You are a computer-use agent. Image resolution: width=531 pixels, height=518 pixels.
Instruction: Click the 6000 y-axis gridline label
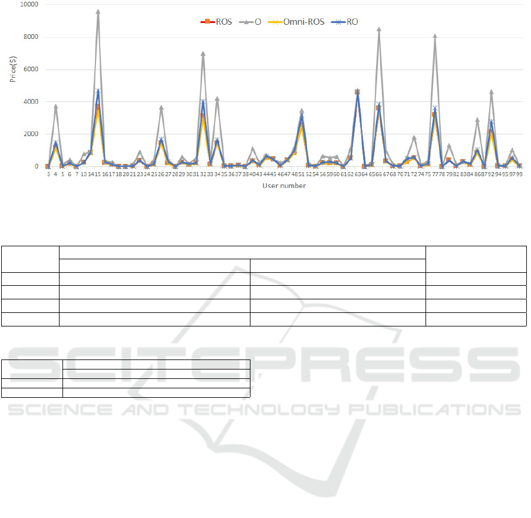pos(31,70)
